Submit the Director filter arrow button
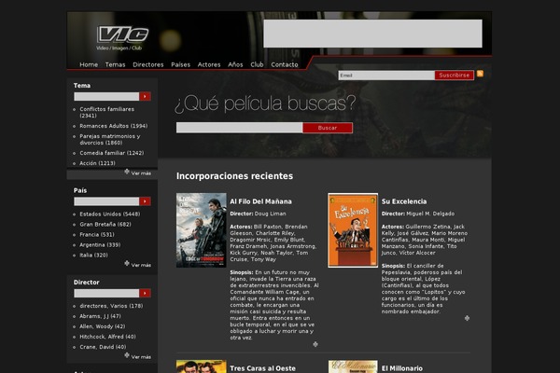This screenshot has height=373, width=560. click(145, 293)
